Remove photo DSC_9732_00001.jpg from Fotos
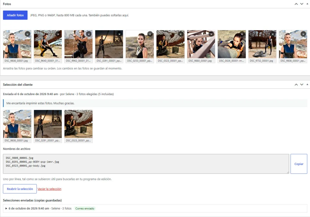310x217 pixels. [273, 34]
